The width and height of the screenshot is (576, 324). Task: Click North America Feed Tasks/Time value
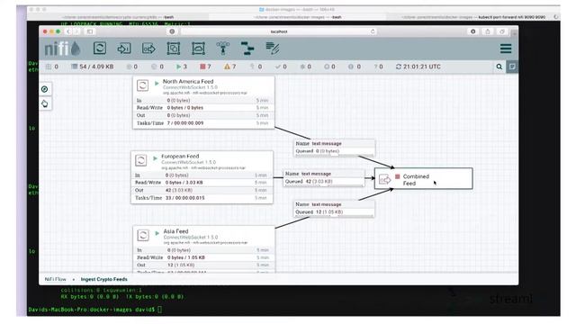pos(185,123)
